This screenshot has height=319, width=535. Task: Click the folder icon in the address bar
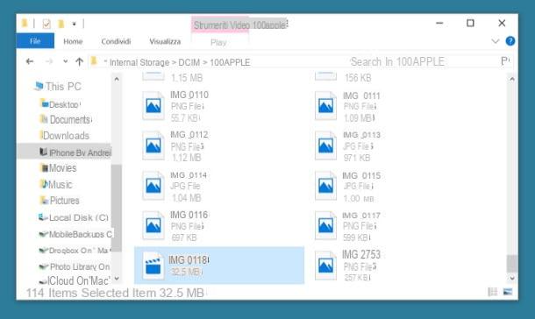(94, 61)
